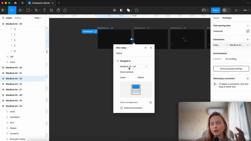
Task: Open the Smart animate dropdown
Action: click(127, 72)
